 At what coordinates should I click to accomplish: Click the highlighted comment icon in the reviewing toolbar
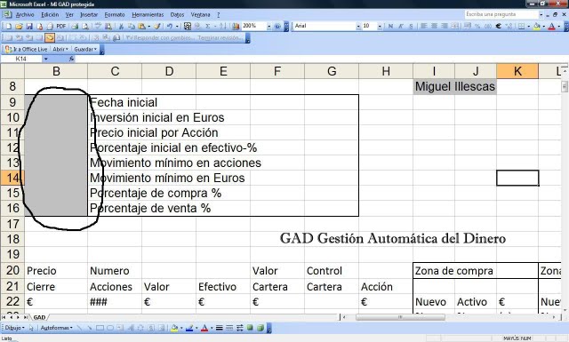pos(50,37)
